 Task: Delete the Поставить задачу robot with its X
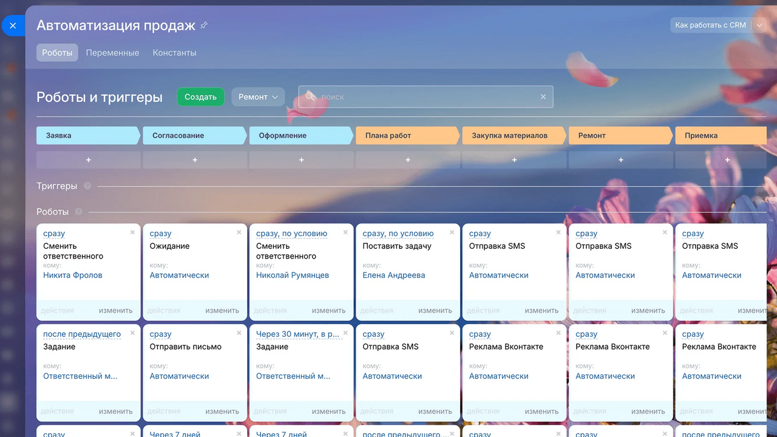coord(452,232)
